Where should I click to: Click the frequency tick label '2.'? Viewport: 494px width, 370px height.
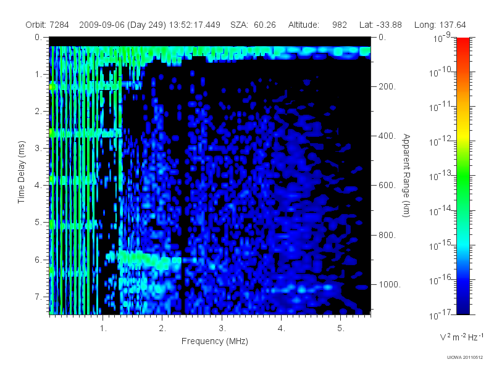pos(162,329)
